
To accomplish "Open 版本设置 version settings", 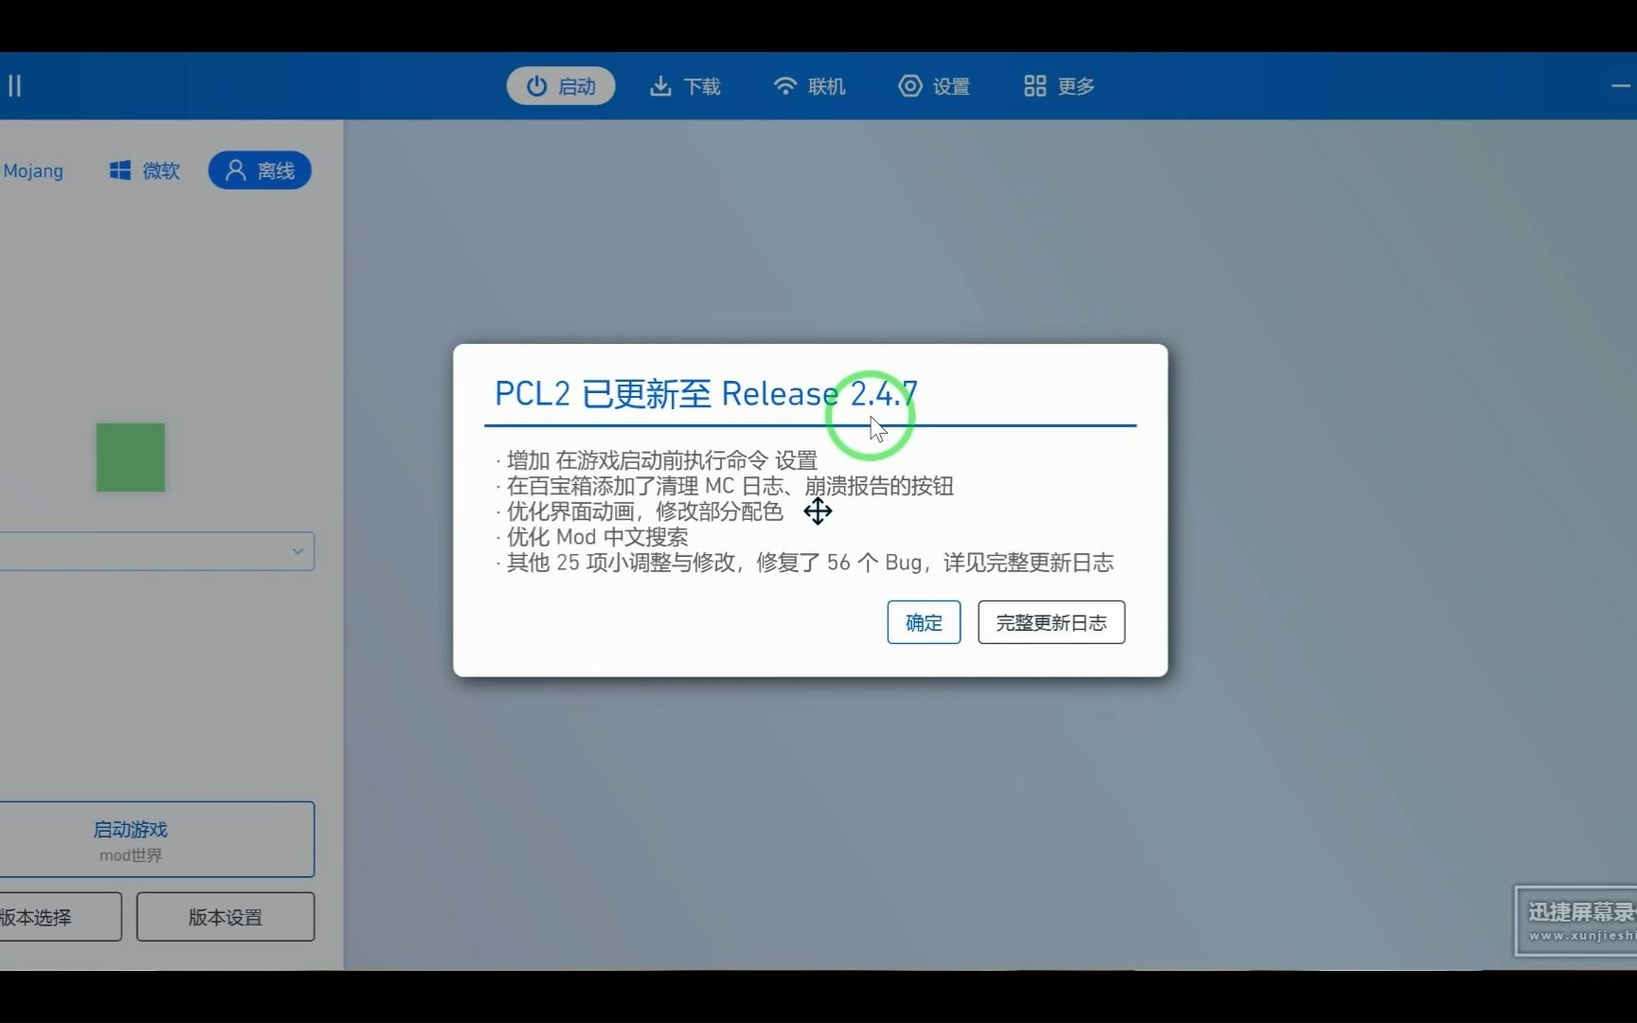I will [x=225, y=917].
